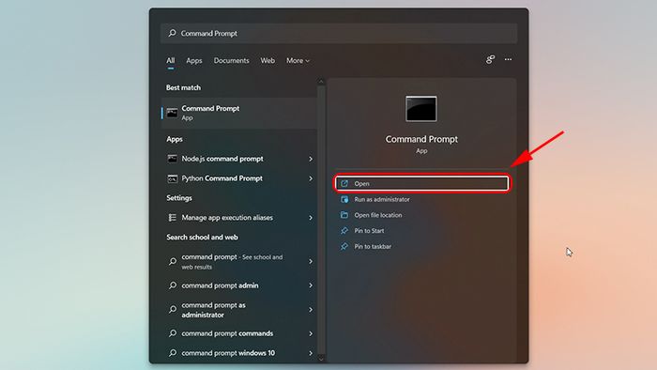Viewport: 657px width, 370px height.
Task: Click search icon beside 'command prompt admin'
Action: [x=172, y=285]
